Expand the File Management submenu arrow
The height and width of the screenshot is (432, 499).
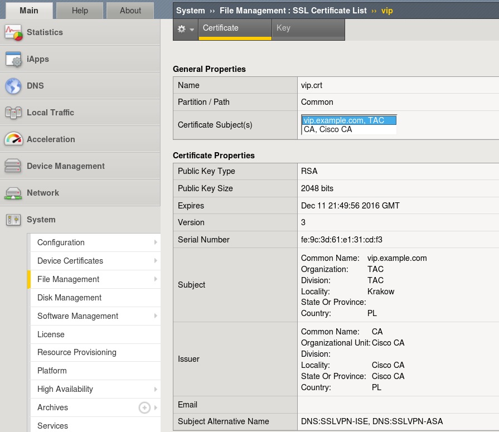156,279
